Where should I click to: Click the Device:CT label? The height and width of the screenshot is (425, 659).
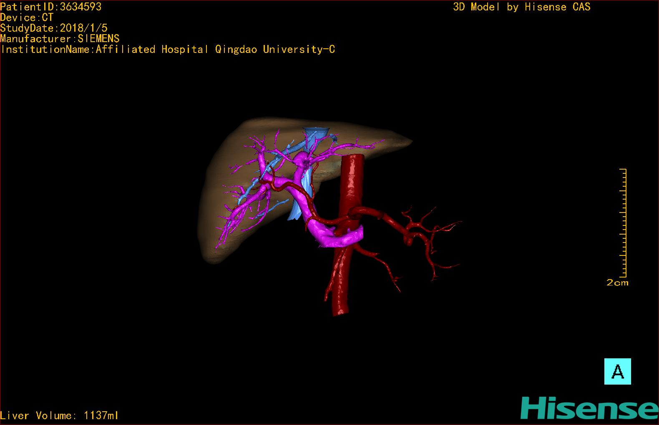[x=27, y=17]
